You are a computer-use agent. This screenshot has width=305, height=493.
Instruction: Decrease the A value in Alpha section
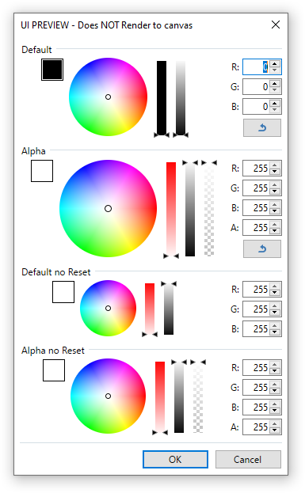pos(275,231)
